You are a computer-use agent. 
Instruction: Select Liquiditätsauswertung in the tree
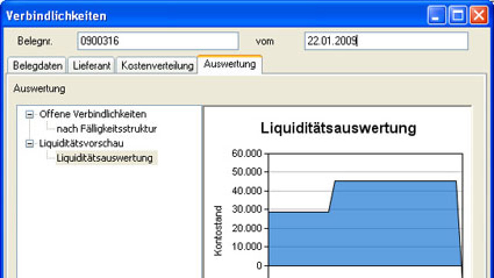pyautogui.click(x=105, y=158)
